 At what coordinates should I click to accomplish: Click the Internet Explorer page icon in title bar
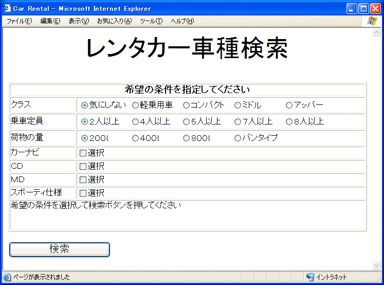pos(7,8)
